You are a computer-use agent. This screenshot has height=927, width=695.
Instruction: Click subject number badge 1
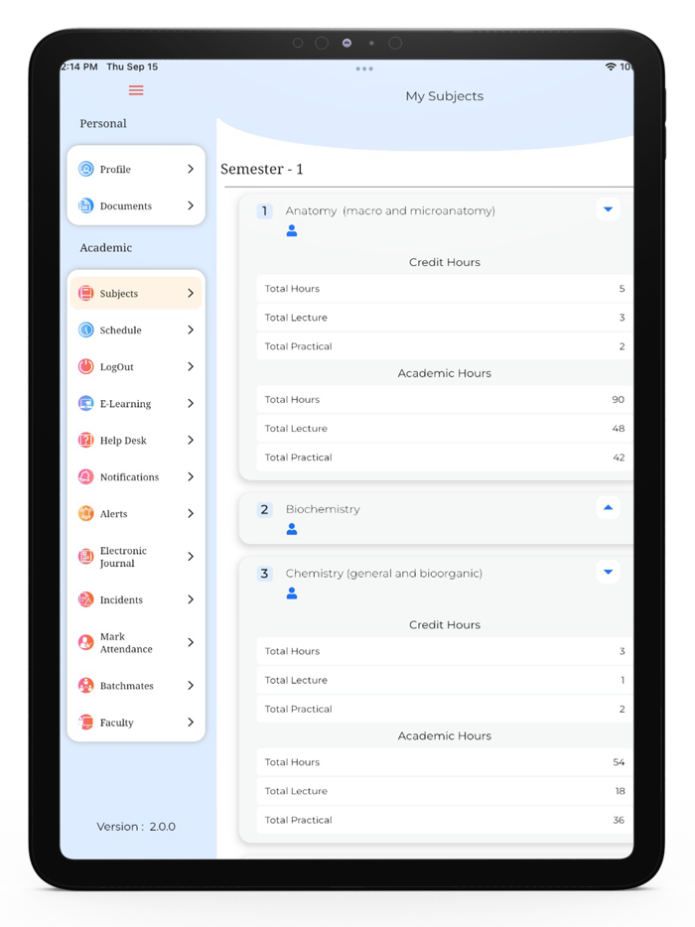coord(264,211)
